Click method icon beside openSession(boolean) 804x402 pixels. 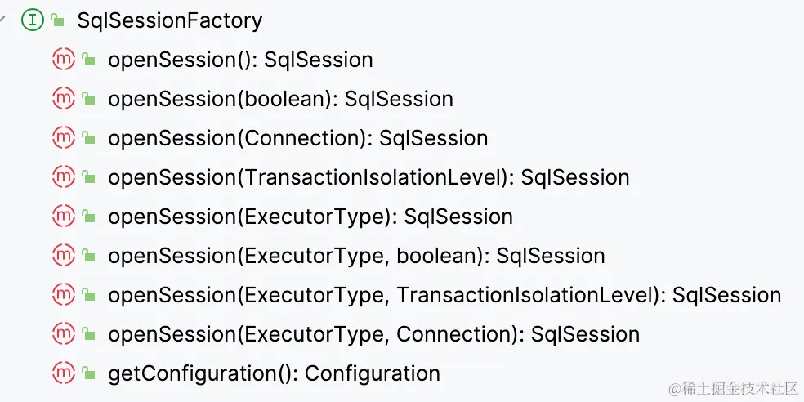coord(63,99)
